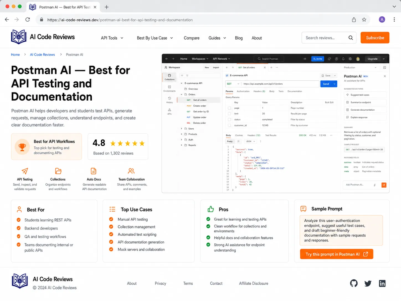Open the Twitter icon in footer
Image resolution: width=401 pixels, height=301 pixels.
coord(368,283)
